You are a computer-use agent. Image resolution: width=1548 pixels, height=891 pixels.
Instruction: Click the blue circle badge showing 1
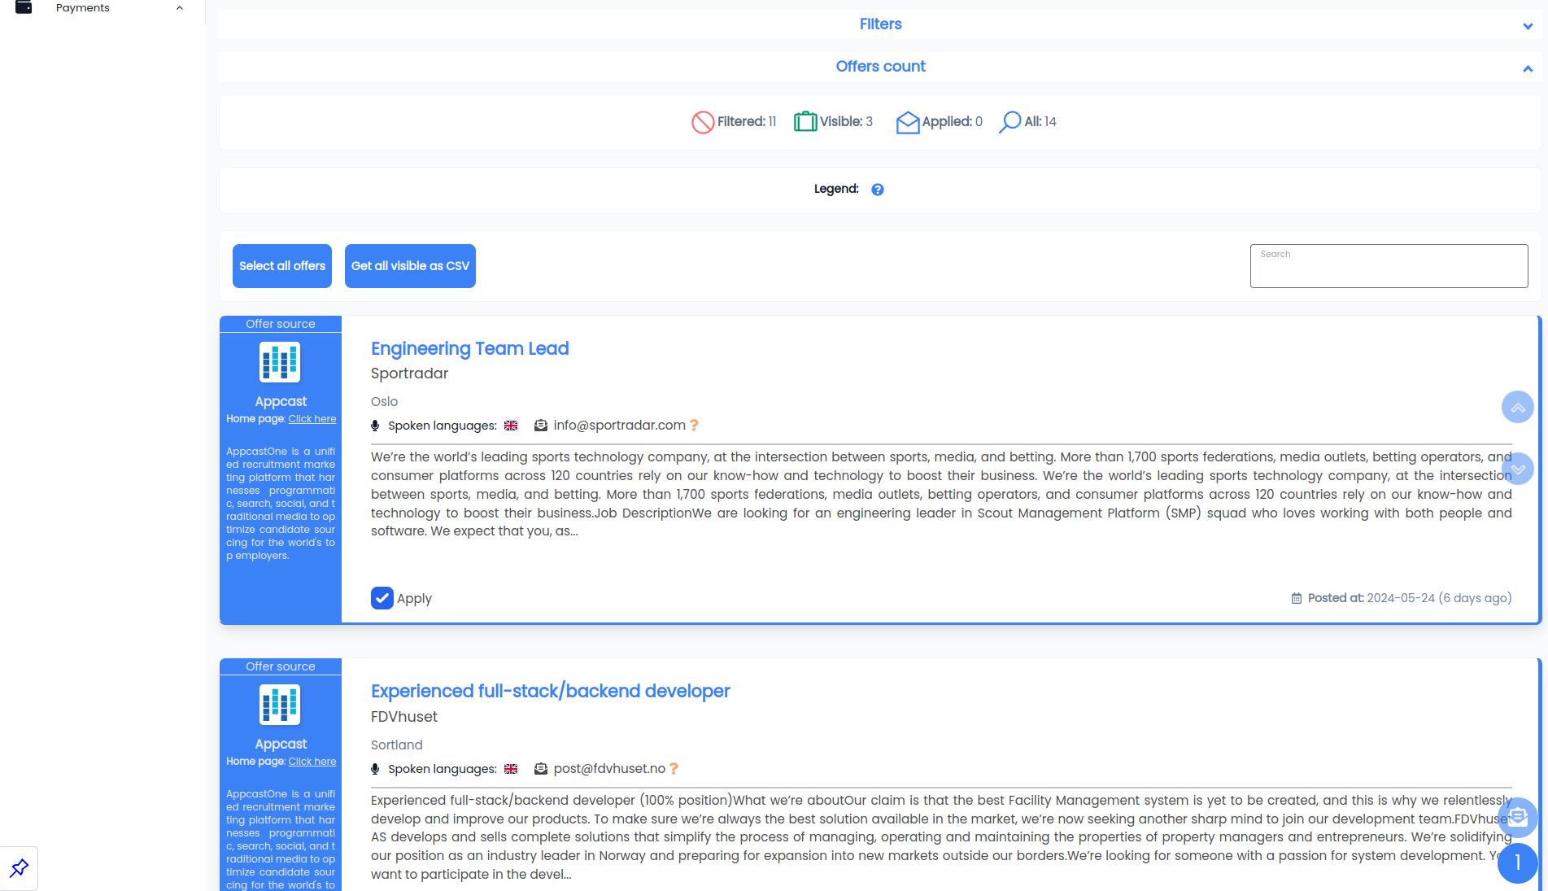point(1517,863)
